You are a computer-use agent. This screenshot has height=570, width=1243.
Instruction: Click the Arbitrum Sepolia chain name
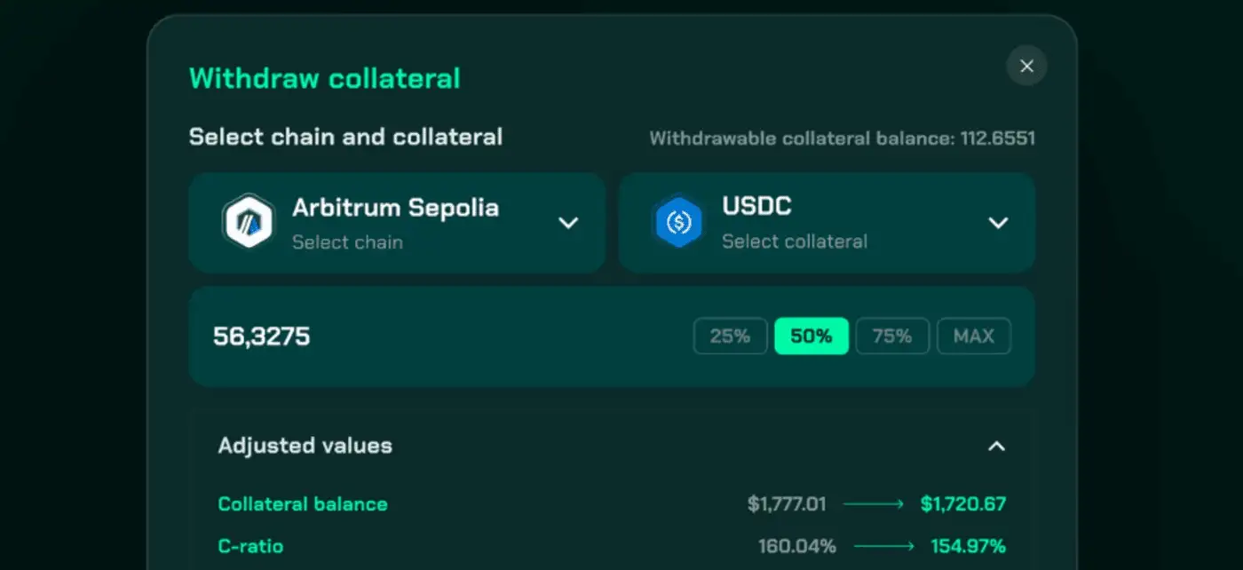coord(396,208)
